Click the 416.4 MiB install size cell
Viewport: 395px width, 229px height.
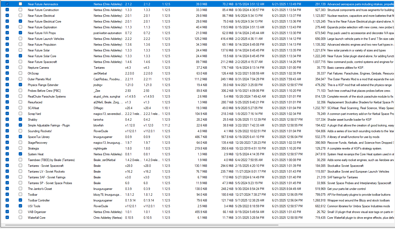(227, 39)
